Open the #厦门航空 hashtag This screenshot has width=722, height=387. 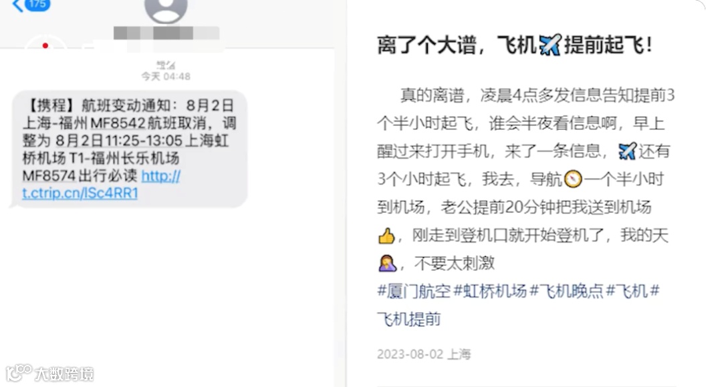414,291
